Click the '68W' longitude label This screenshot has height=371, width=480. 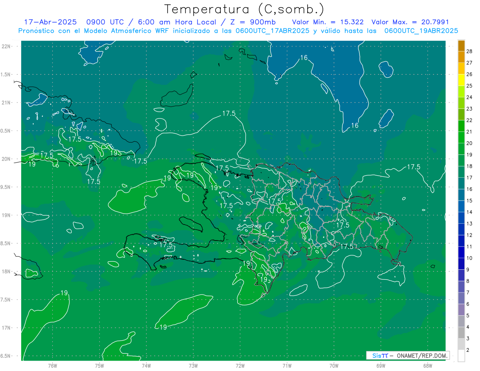point(427,366)
